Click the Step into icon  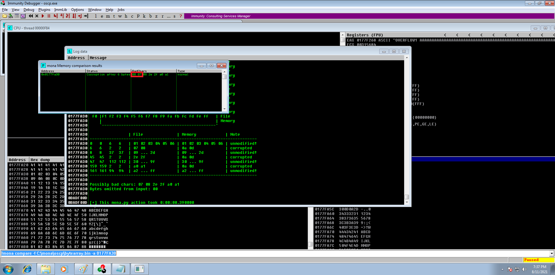pyautogui.click(x=56, y=16)
